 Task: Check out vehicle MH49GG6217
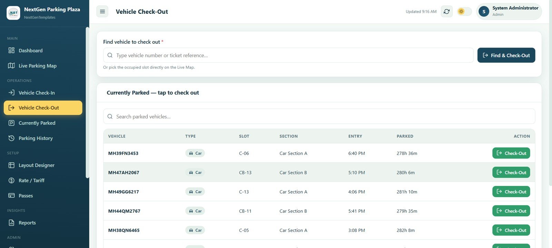[511, 192]
